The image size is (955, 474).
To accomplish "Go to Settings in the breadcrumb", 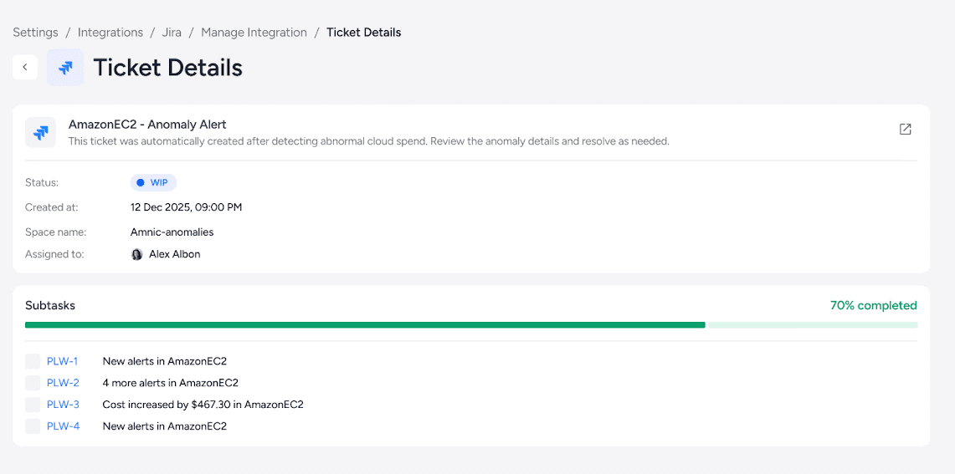I will click(35, 33).
